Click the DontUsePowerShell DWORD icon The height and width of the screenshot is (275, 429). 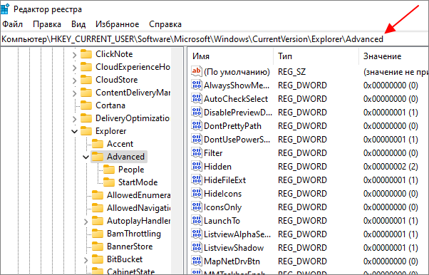[197, 139]
